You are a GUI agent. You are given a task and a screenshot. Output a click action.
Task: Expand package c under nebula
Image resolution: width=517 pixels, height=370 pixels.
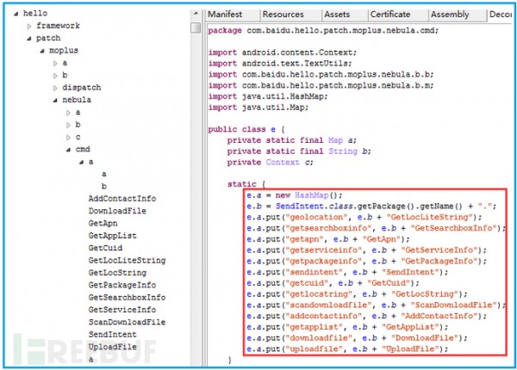click(x=69, y=138)
